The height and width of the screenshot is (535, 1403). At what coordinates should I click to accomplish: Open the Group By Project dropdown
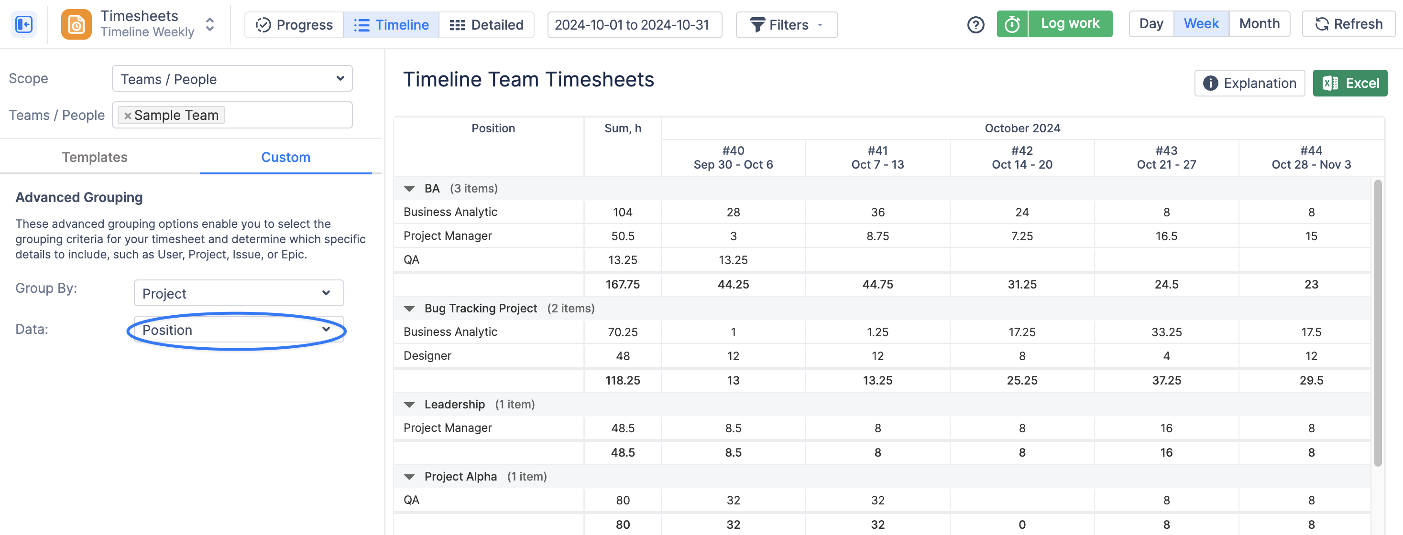239,293
